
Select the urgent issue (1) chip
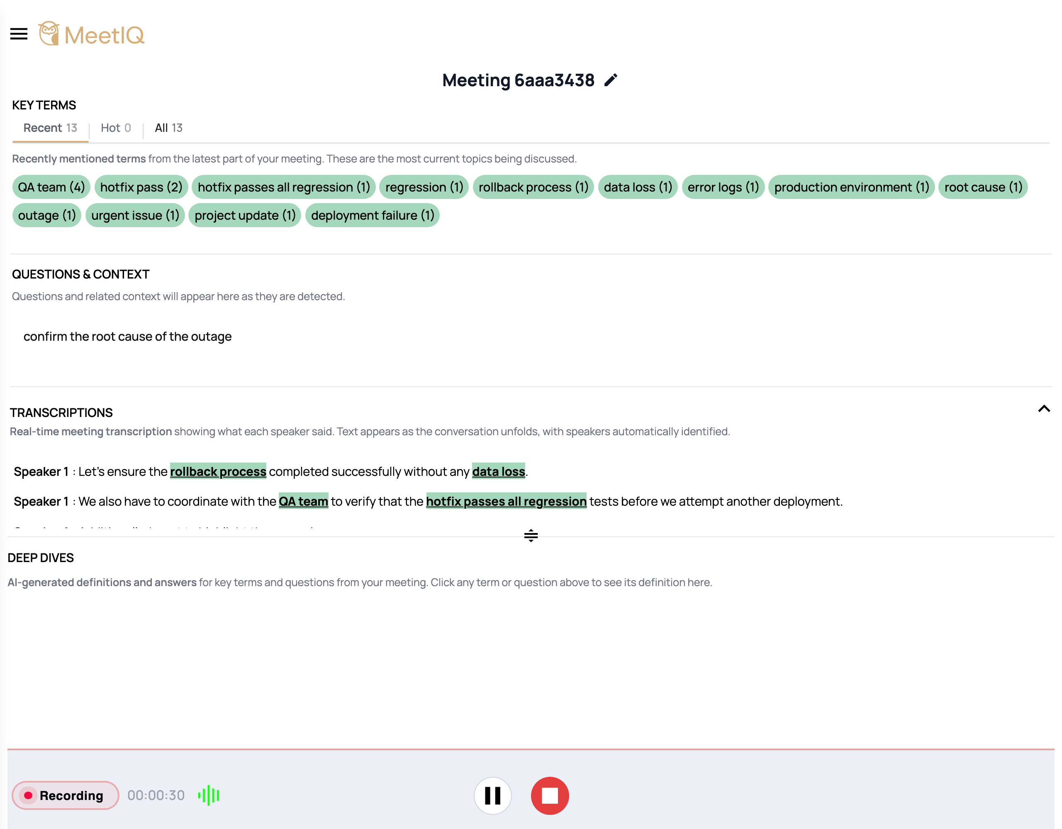tap(135, 215)
